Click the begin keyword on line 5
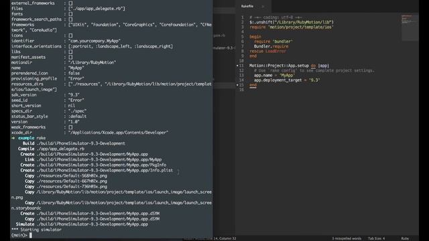 click(255, 37)
